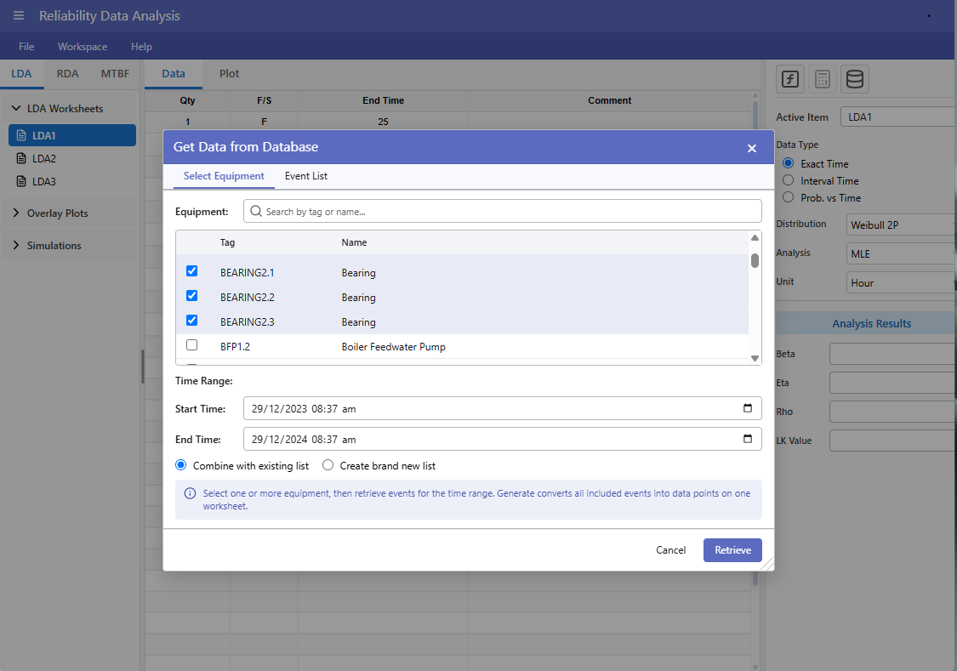Screen dimensions: 957x671
Task: Click the info icon in the hint box
Action: (x=191, y=493)
